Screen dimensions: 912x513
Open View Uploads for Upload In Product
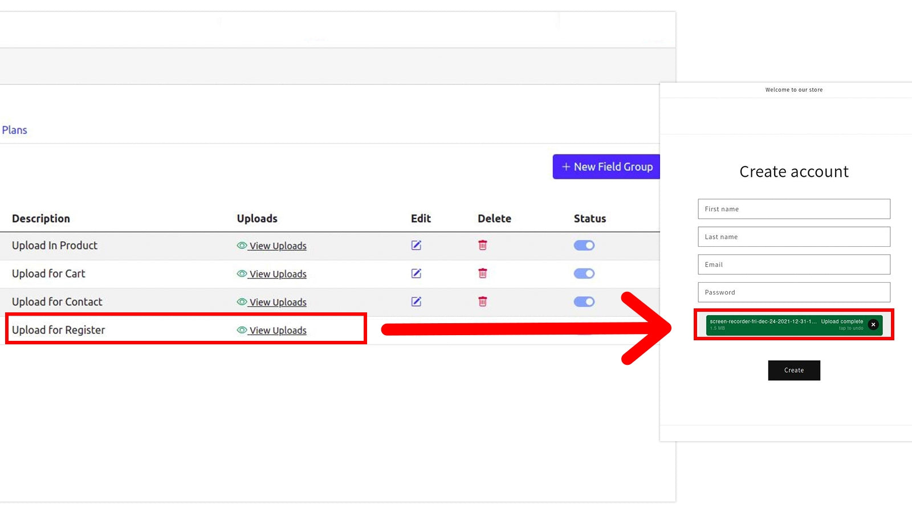[278, 246]
